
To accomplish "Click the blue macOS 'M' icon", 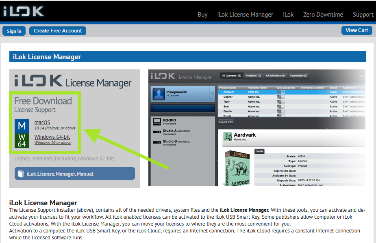I will 22,126.
